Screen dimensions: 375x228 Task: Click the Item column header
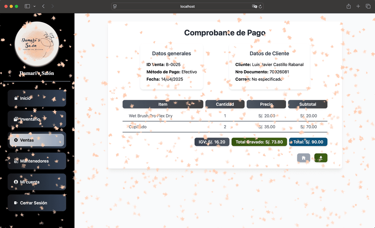point(163,104)
